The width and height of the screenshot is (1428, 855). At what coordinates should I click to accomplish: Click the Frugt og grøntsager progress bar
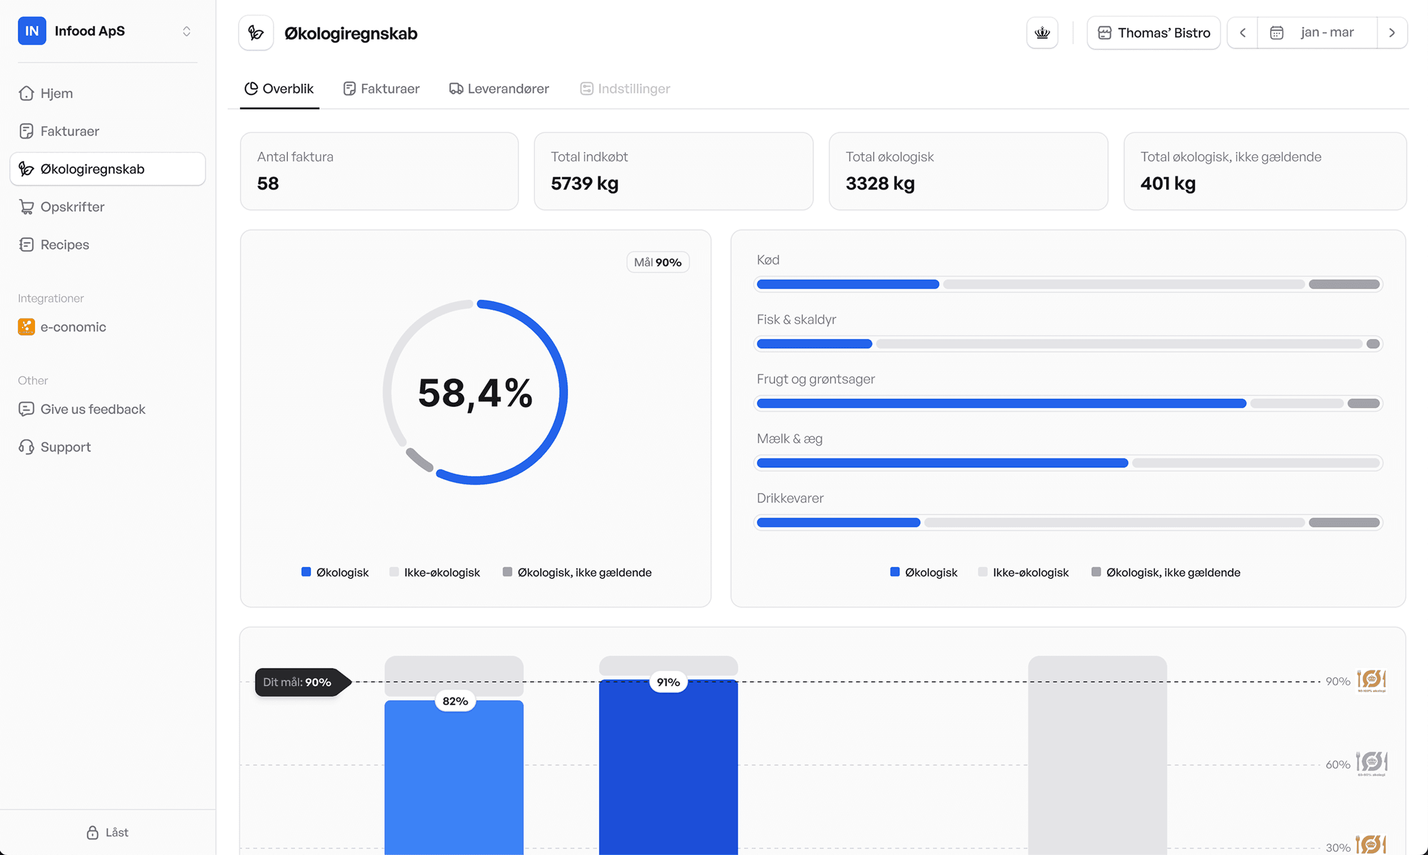[x=1068, y=403]
